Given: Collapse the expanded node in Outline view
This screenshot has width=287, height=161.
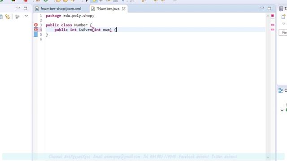Looking at the screenshot, I should point(282,110).
